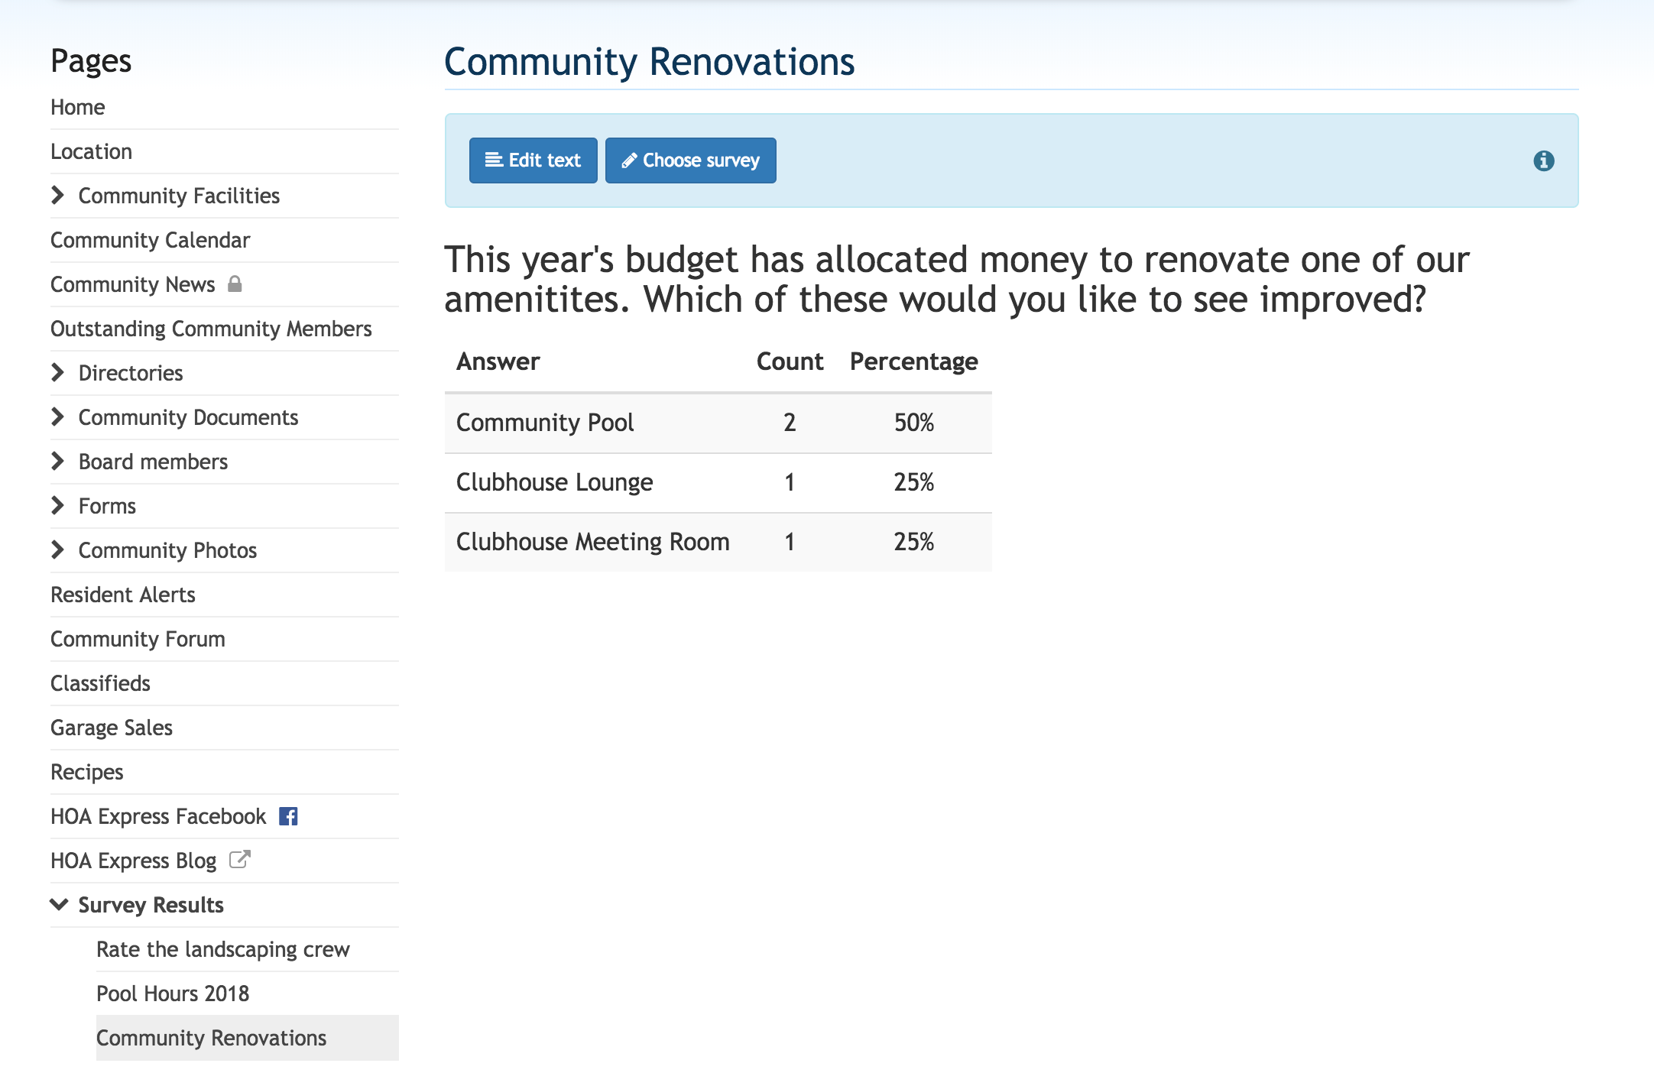Navigate to the Community Forum page
Image resolution: width=1654 pixels, height=1073 pixels.
pyautogui.click(x=138, y=639)
